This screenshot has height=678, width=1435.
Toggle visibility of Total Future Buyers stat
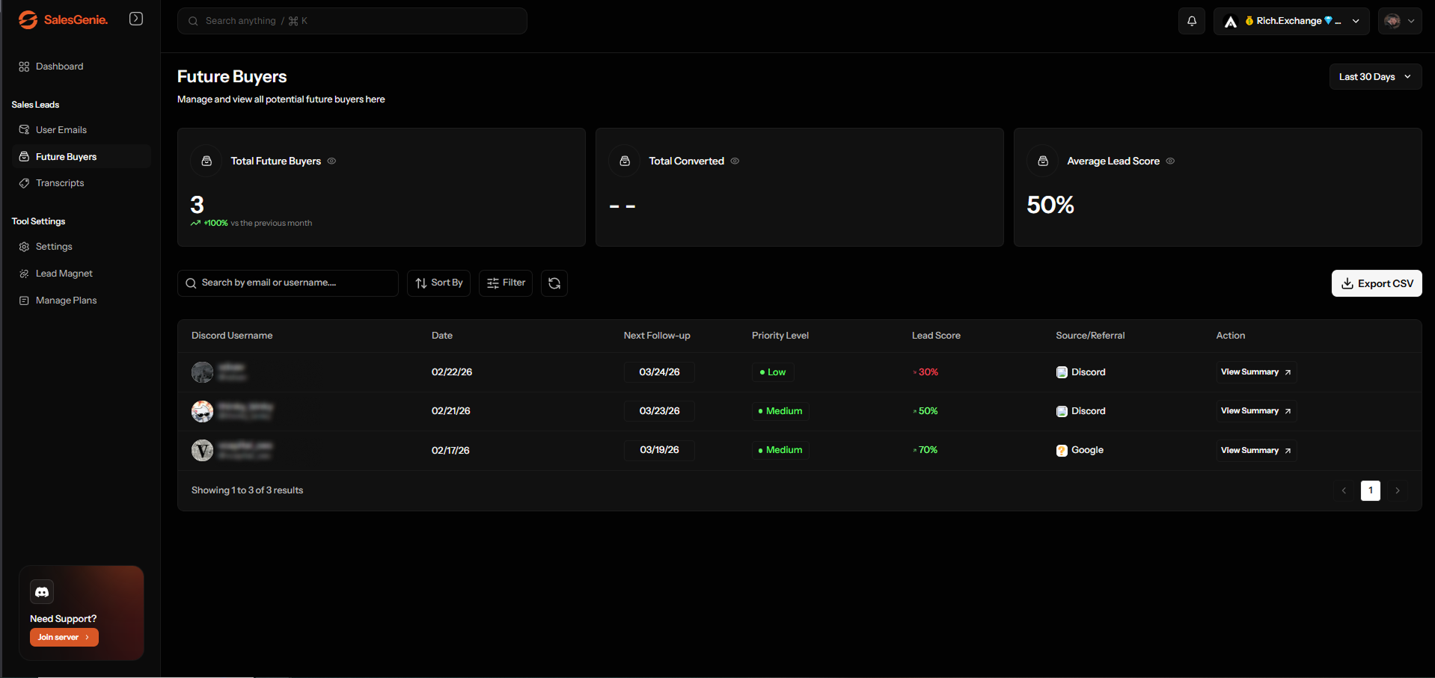tap(332, 161)
